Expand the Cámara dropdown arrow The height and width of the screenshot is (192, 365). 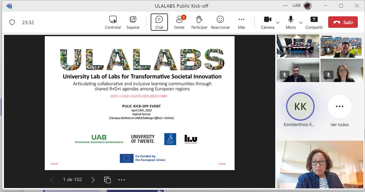(278, 22)
